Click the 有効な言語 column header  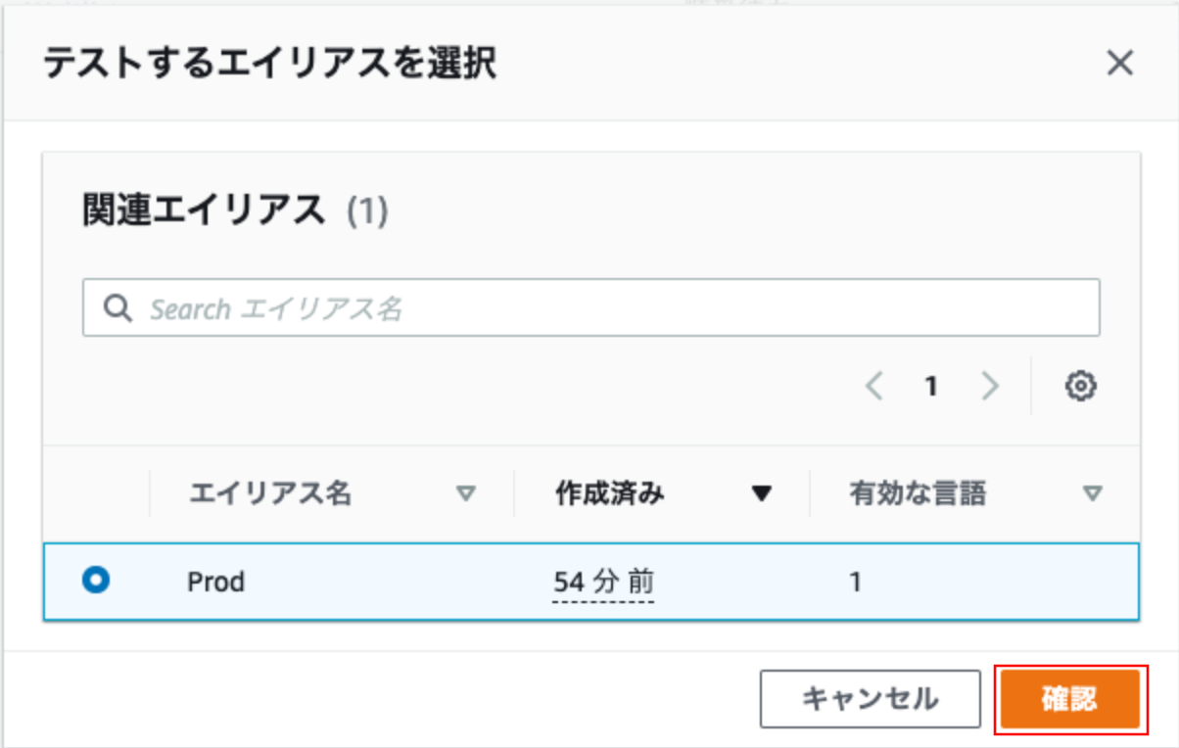point(918,494)
